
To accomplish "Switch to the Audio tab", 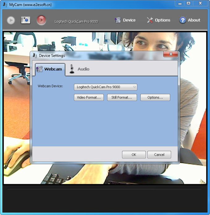I will point(79,69).
